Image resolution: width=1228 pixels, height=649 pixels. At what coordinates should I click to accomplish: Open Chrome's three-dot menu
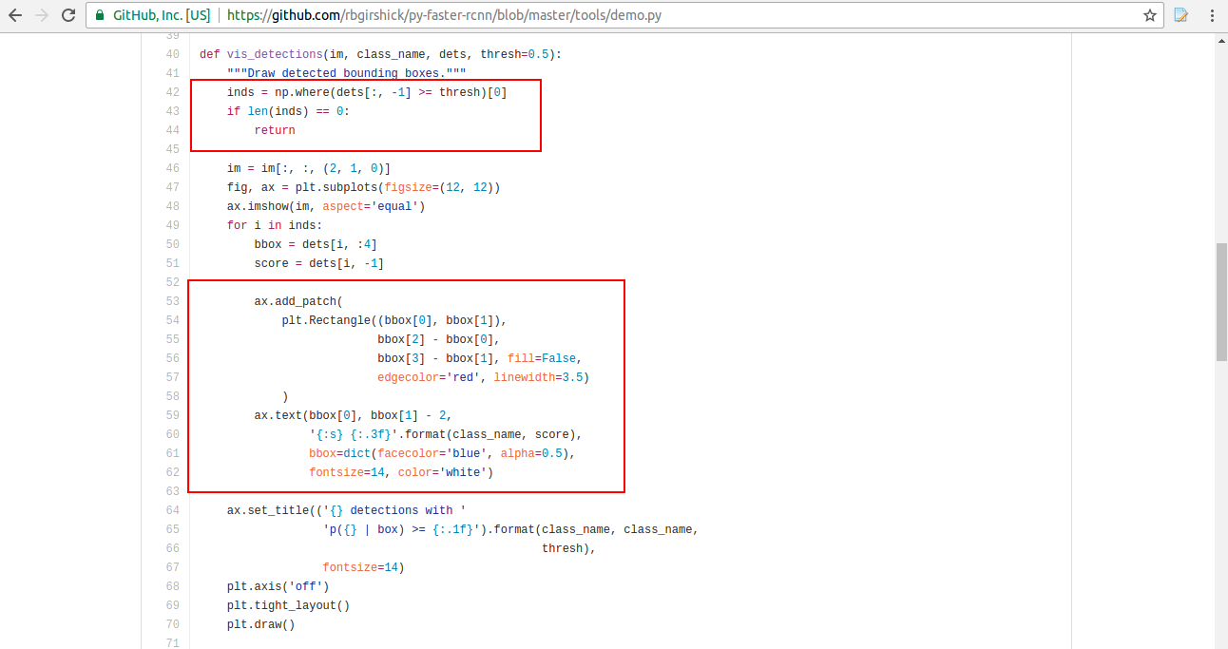(1212, 15)
